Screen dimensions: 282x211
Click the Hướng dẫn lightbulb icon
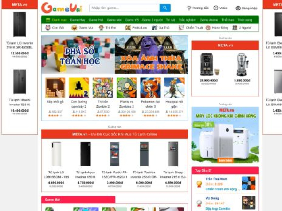pyautogui.click(x=189, y=8)
